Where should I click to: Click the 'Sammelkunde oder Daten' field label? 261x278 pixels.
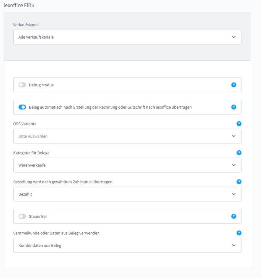pyautogui.click(x=56, y=233)
